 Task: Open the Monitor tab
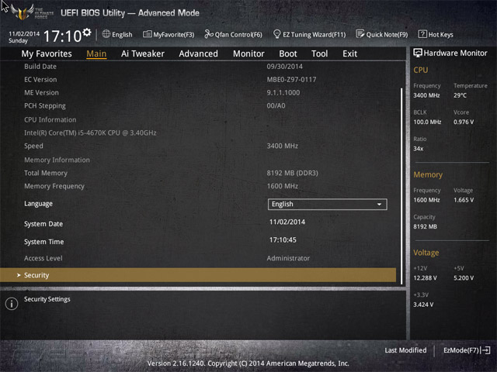[248, 53]
